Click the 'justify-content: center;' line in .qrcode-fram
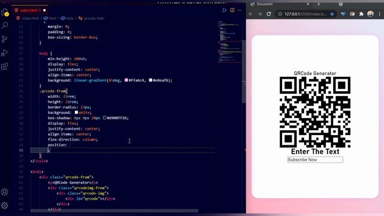This screenshot has width=384, height=216. [74, 128]
